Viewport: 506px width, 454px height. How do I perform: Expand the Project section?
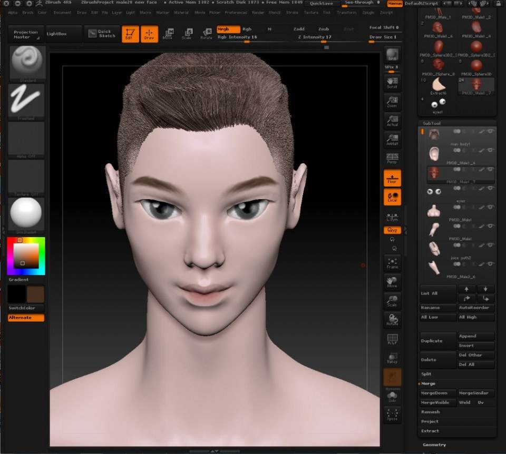[x=430, y=421]
